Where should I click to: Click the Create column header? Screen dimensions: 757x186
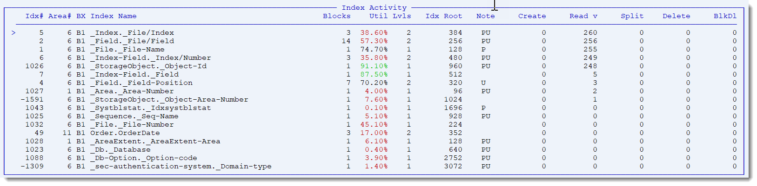click(532, 16)
